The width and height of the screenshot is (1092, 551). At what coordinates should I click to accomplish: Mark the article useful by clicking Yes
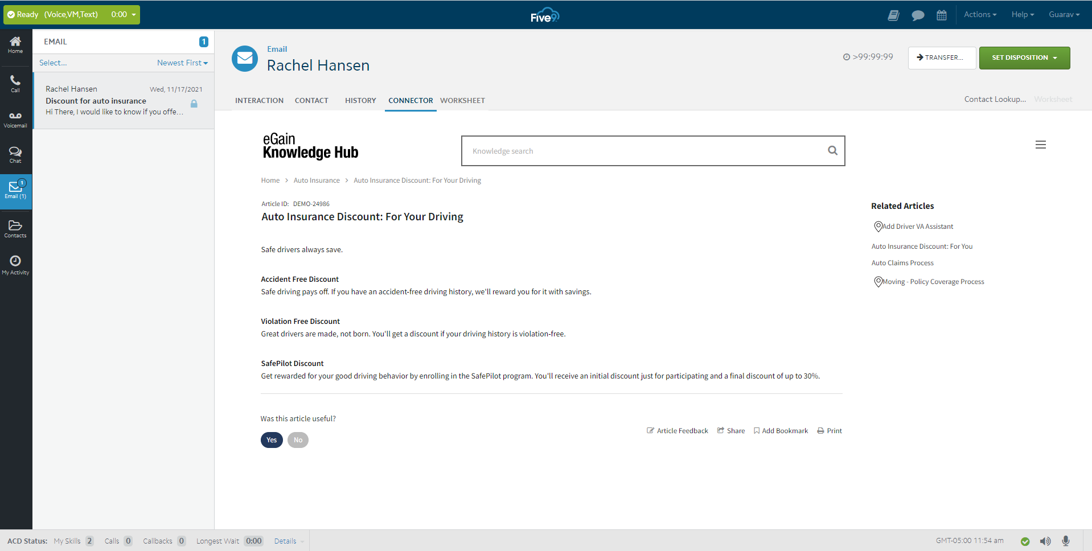[272, 439]
